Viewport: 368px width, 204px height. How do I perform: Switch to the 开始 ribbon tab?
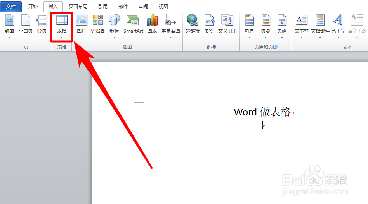[x=33, y=6]
